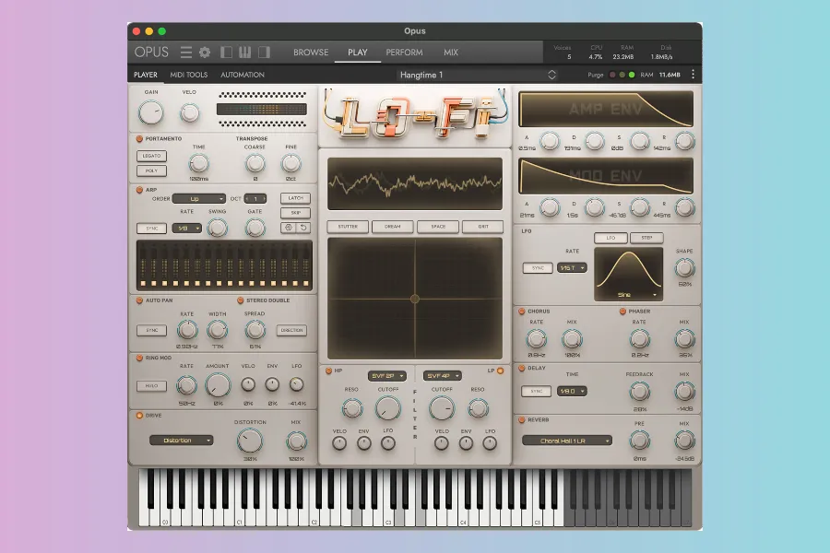Click the Gain knob
The width and height of the screenshot is (830, 553).
click(149, 113)
